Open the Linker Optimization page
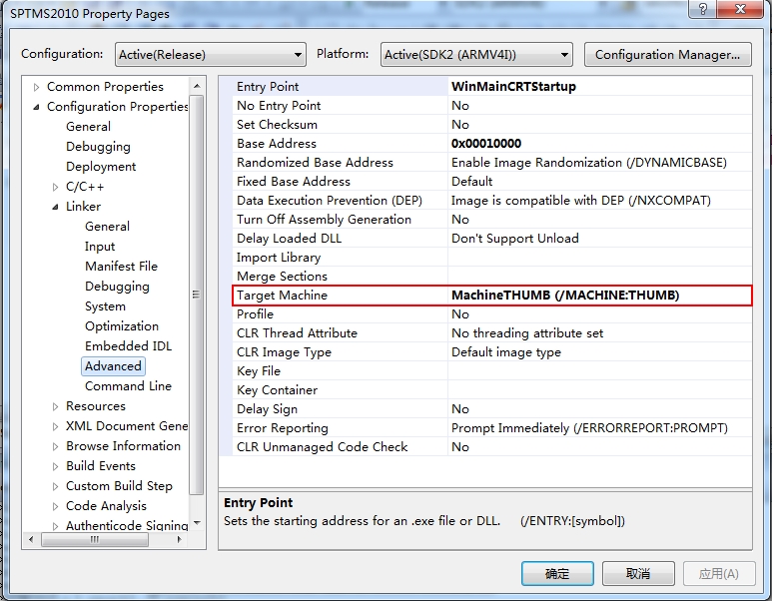The image size is (772, 601). coord(122,326)
